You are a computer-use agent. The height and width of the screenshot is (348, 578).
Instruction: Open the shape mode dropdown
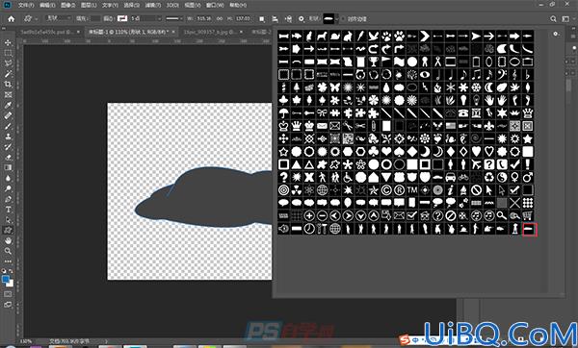(59, 18)
